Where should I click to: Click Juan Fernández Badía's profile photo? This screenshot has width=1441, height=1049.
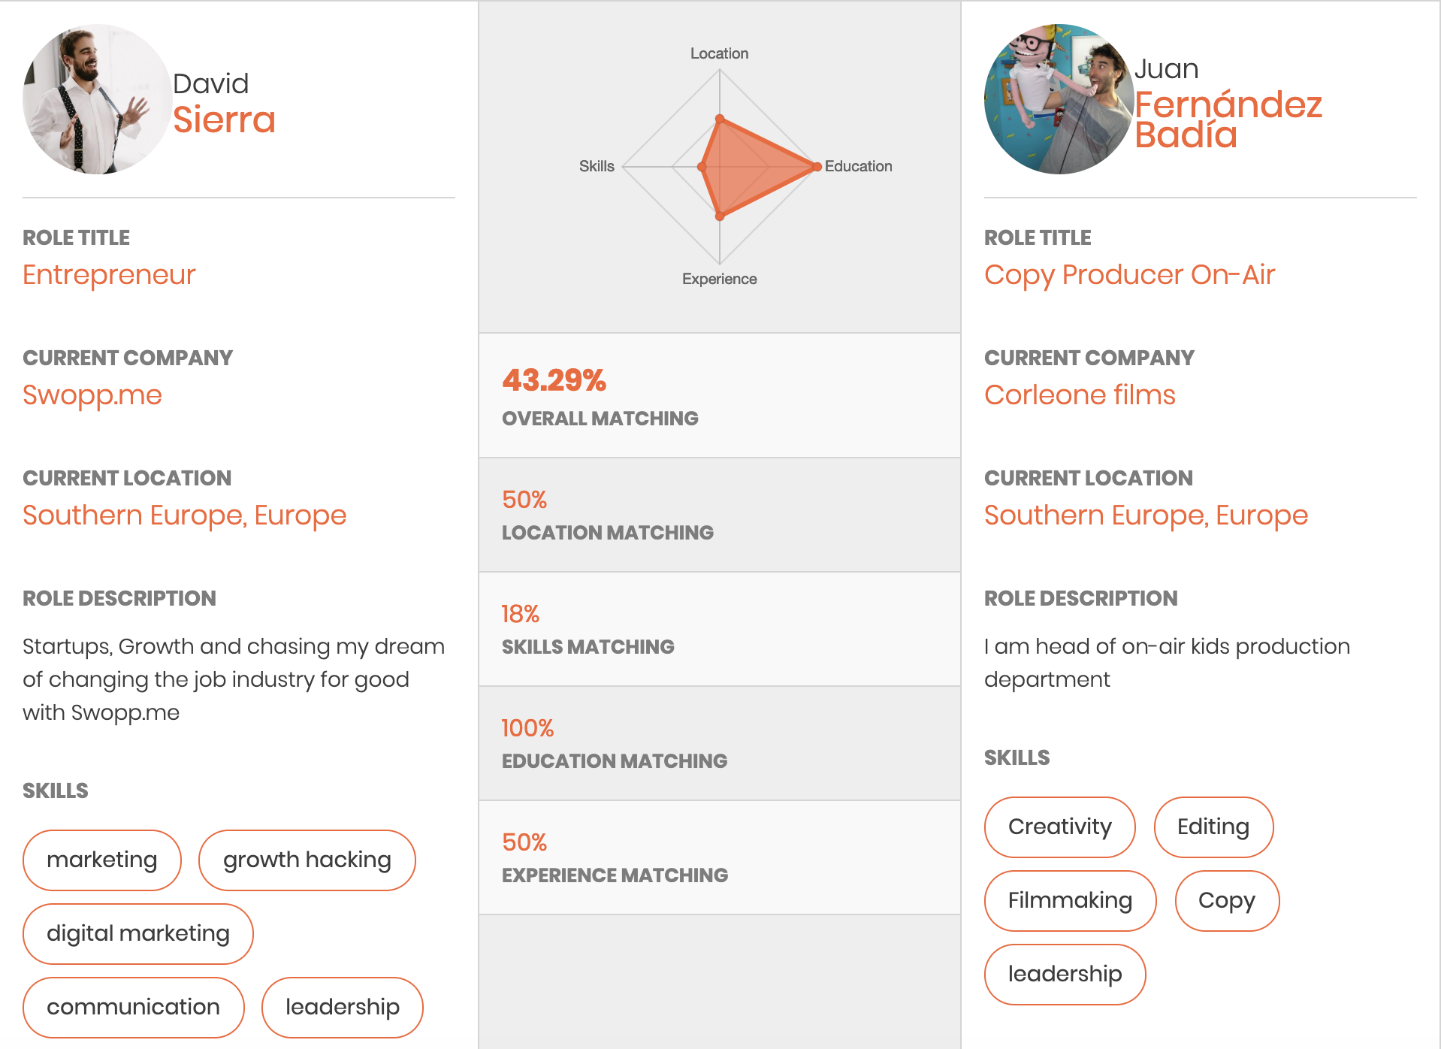pos(1059,99)
